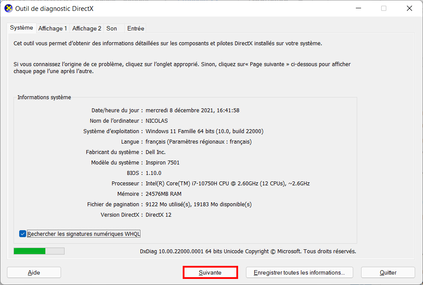This screenshot has width=423, height=285.
Task: Select the Son tab
Action: (112, 29)
